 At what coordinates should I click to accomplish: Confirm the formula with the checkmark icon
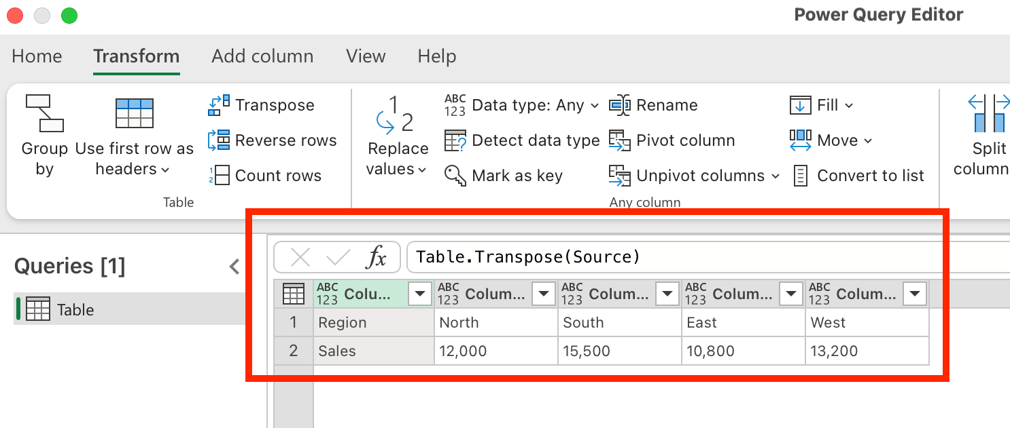(338, 257)
